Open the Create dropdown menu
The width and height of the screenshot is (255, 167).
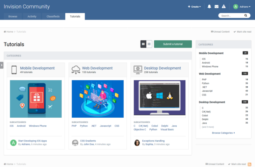(x=194, y=7)
